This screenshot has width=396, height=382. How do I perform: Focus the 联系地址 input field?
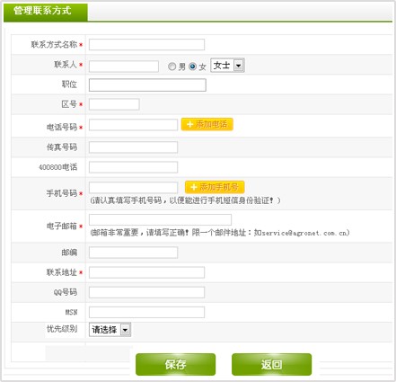coord(146,272)
